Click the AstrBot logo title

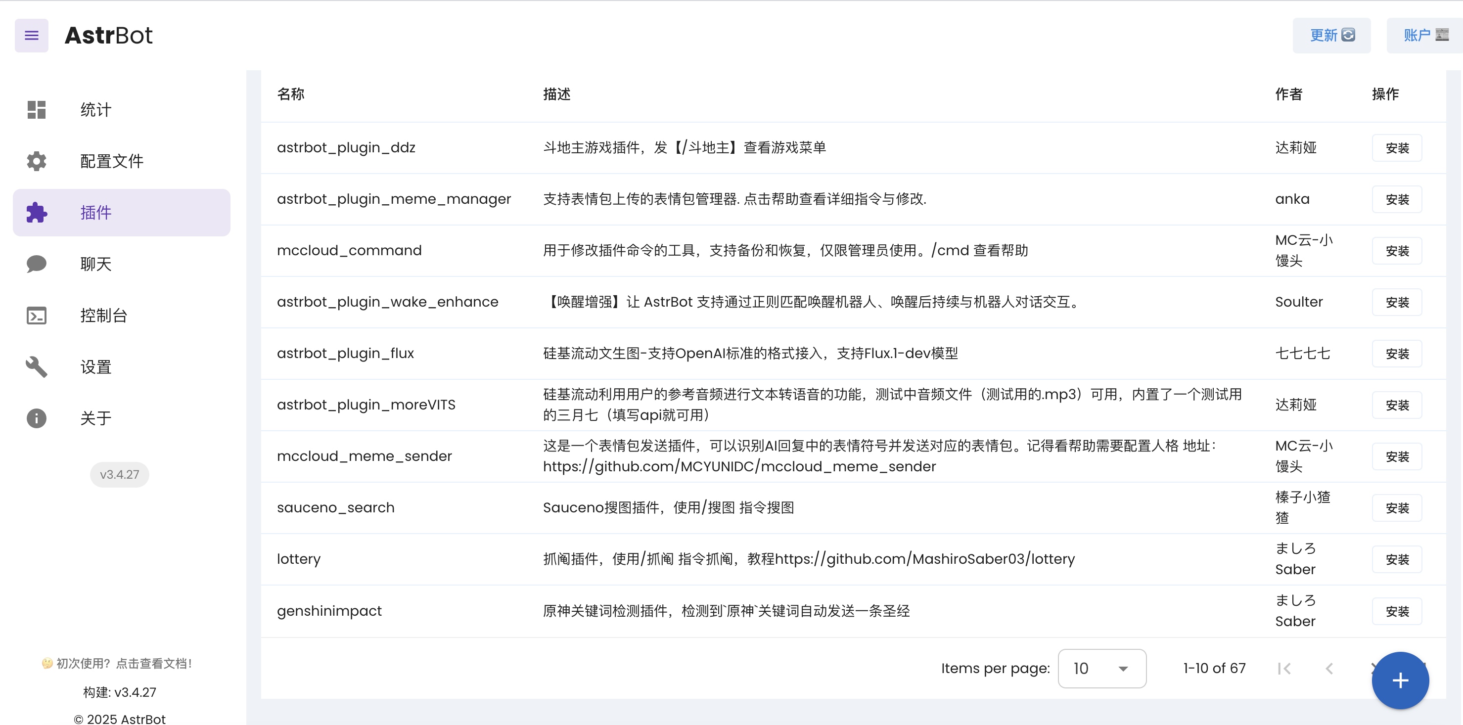108,35
